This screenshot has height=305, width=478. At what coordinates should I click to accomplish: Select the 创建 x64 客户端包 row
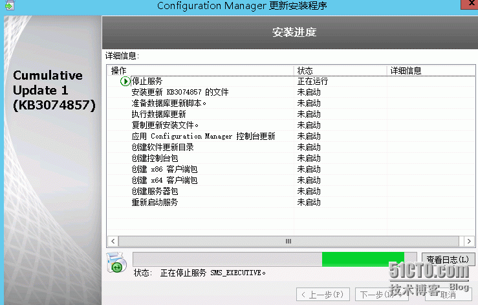[164, 180]
